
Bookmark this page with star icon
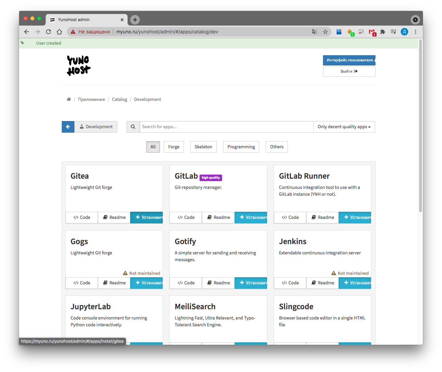(x=325, y=32)
